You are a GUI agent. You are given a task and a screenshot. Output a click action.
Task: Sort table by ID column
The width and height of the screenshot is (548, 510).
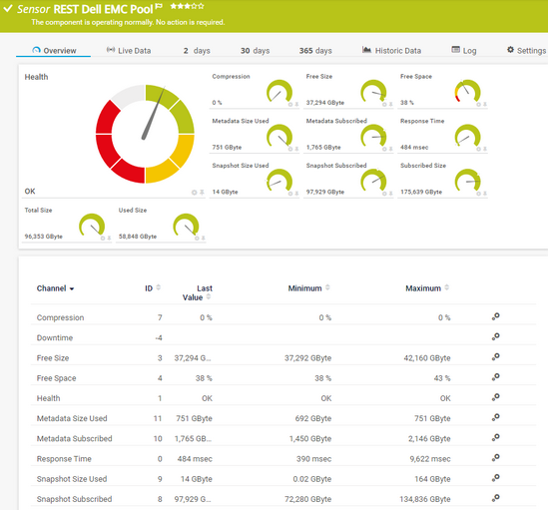pos(153,288)
